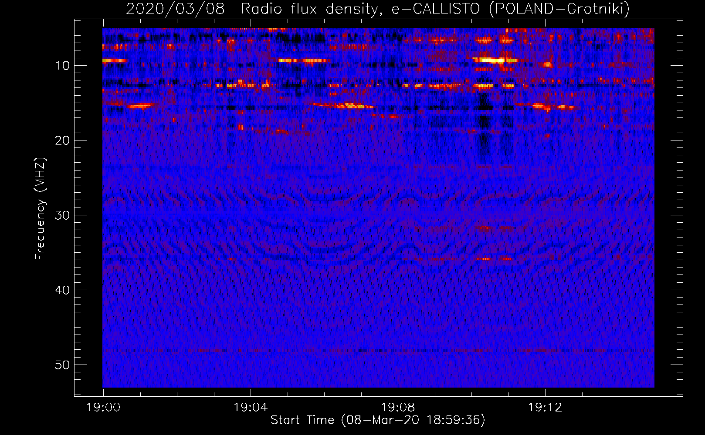Click the 40 MHz frequency tick label
Image resolution: width=705 pixels, height=435 pixels.
click(x=63, y=290)
